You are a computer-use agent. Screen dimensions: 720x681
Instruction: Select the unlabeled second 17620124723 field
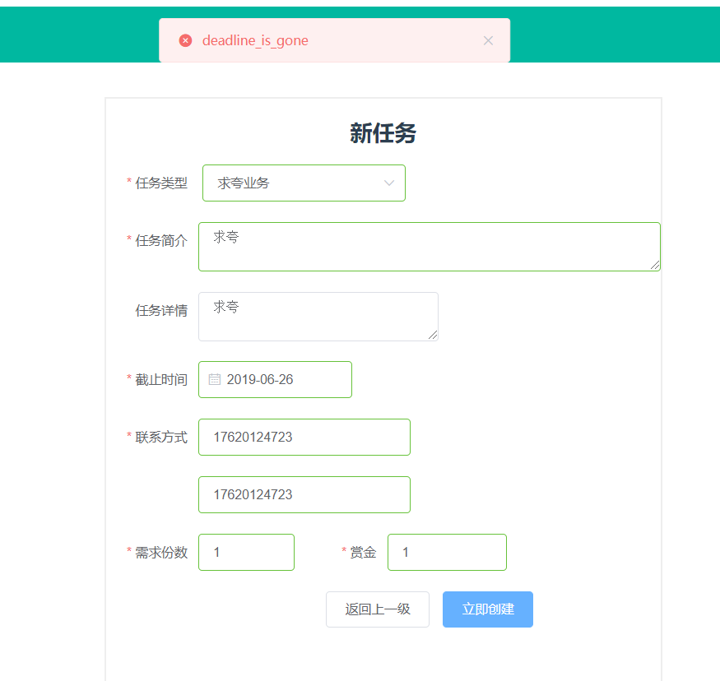(304, 494)
